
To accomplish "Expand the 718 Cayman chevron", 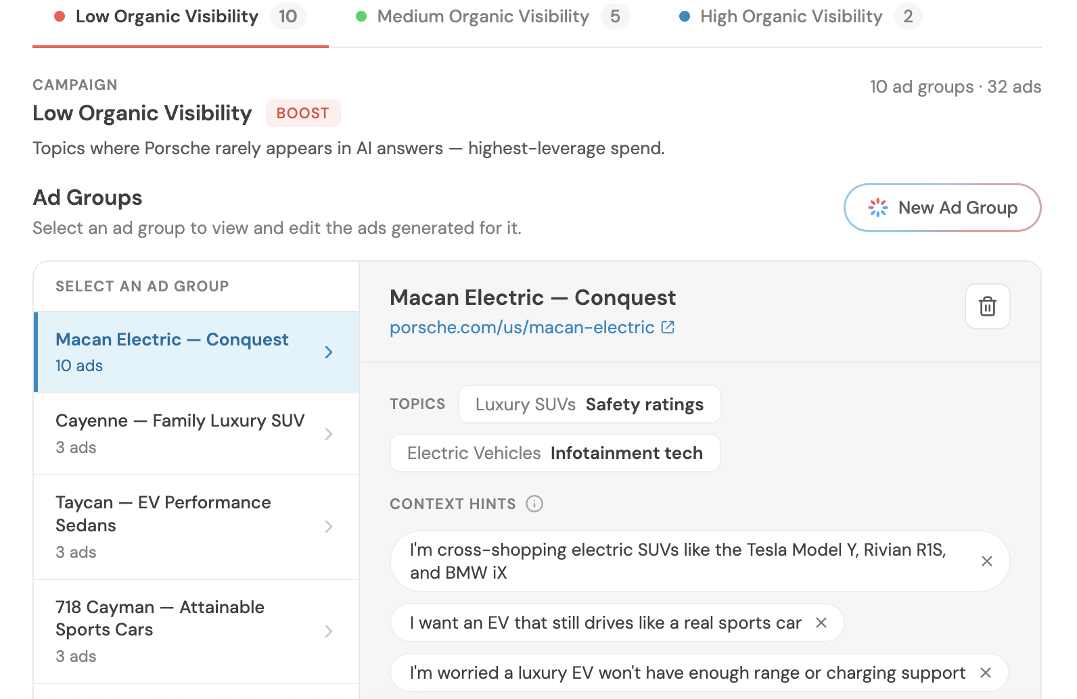I will 329,631.
